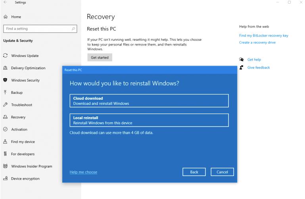
Task: Open the Create a recovery drive link
Action: 257,42
